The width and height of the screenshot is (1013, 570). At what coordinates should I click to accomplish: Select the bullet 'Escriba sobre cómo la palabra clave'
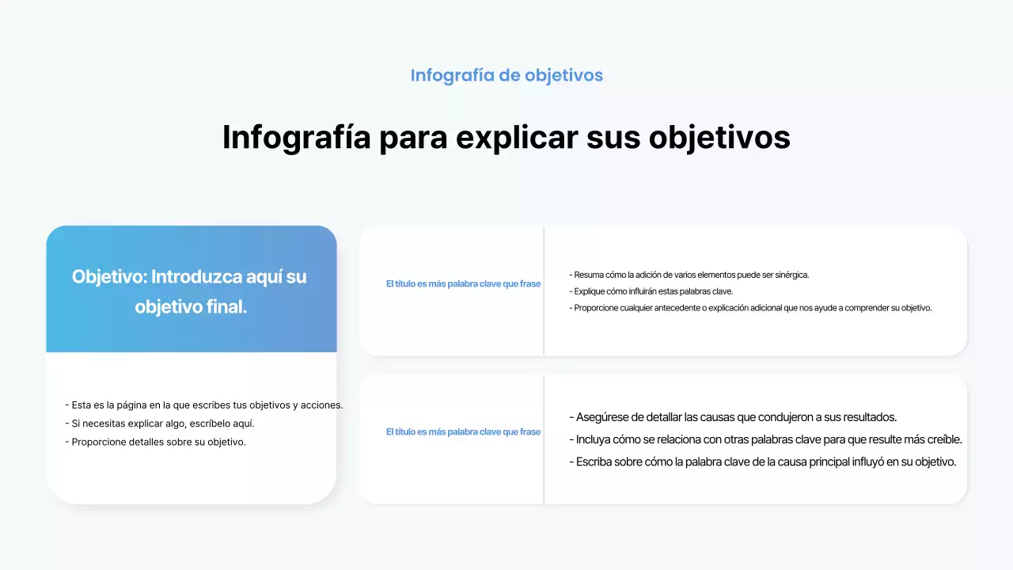(x=763, y=462)
